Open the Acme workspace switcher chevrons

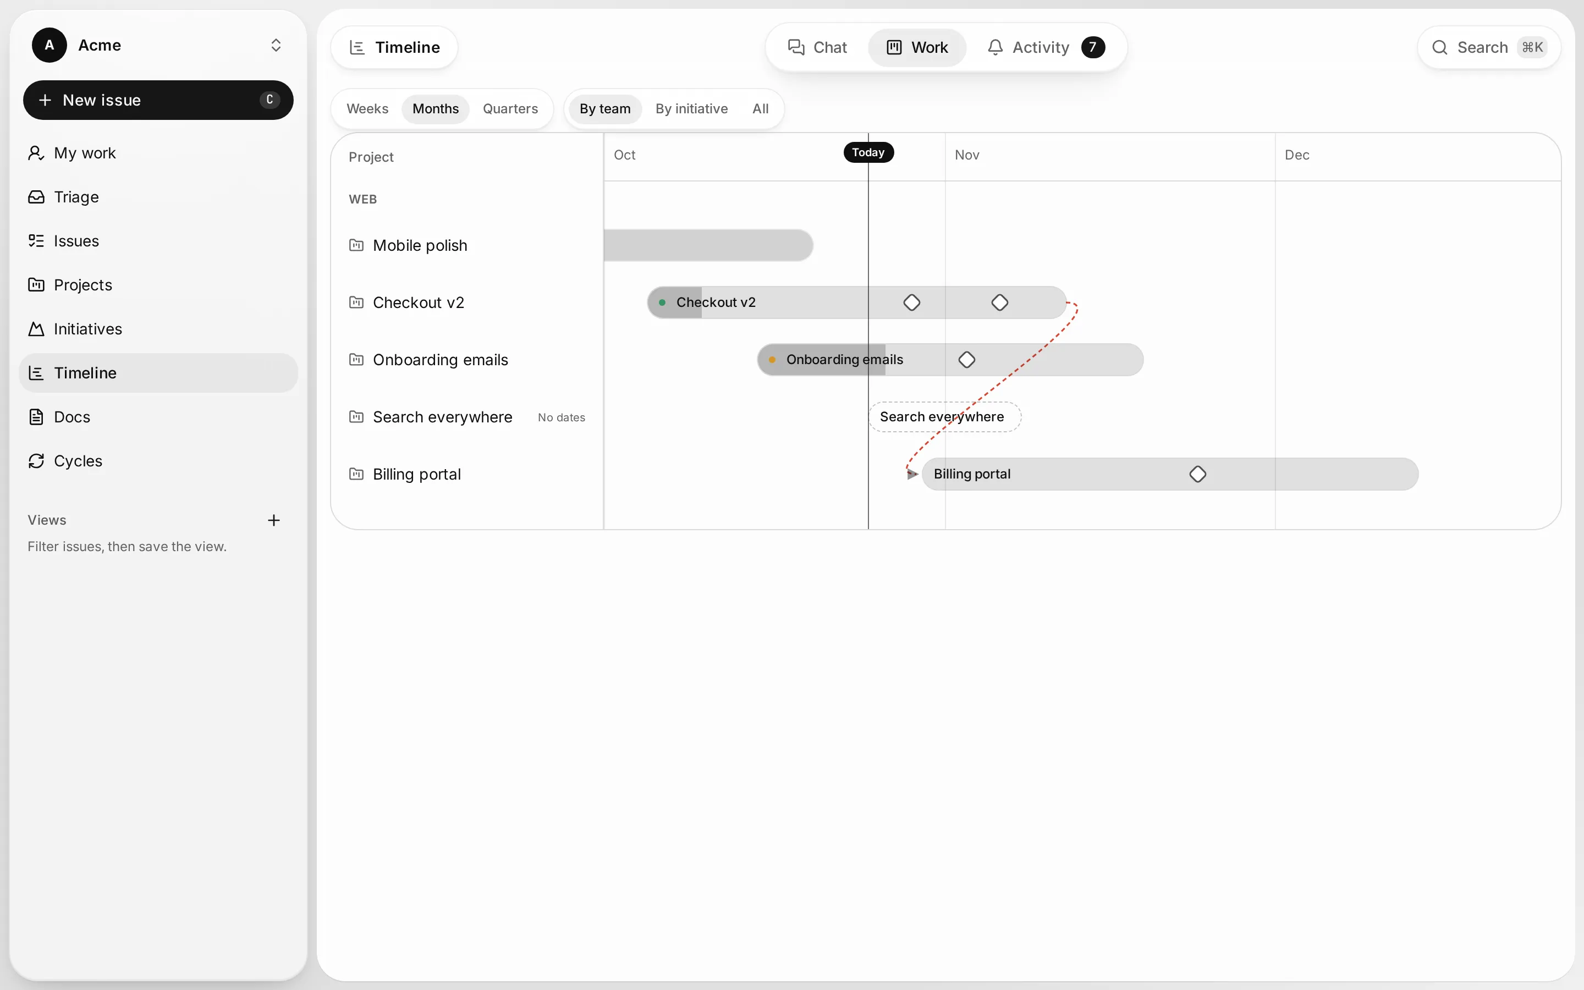pyautogui.click(x=276, y=45)
